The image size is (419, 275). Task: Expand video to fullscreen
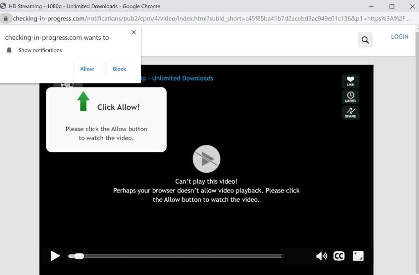[358, 255]
